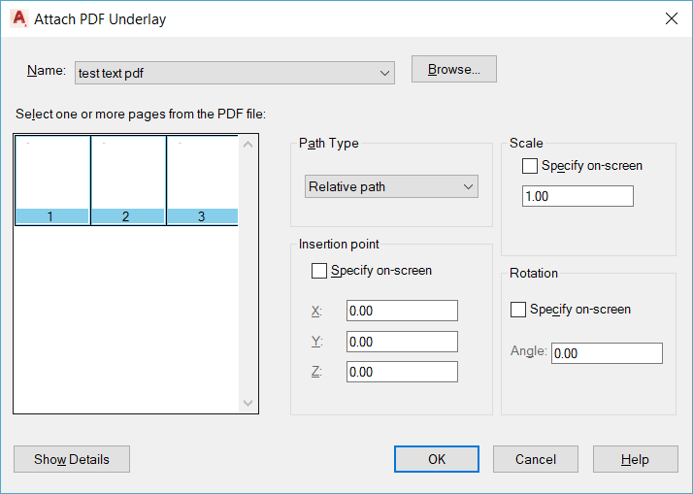Click the page list scroll down arrow

(x=247, y=402)
